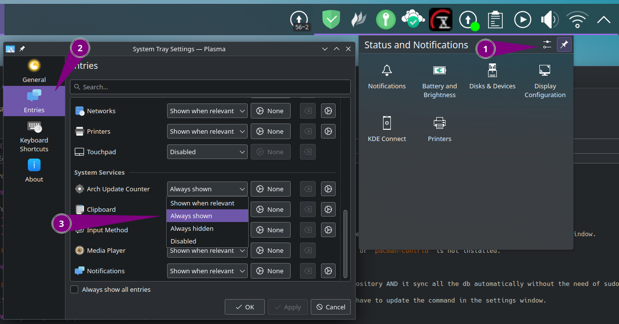619x324 pixels.
Task: Set shortcut with Media Player row None button
Action: (x=271, y=250)
